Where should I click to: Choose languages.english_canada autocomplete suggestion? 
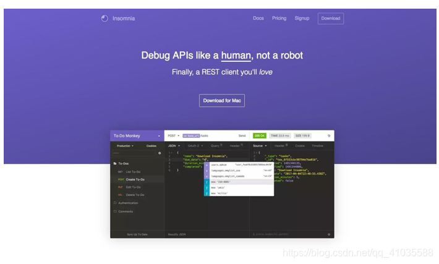(x=239, y=176)
